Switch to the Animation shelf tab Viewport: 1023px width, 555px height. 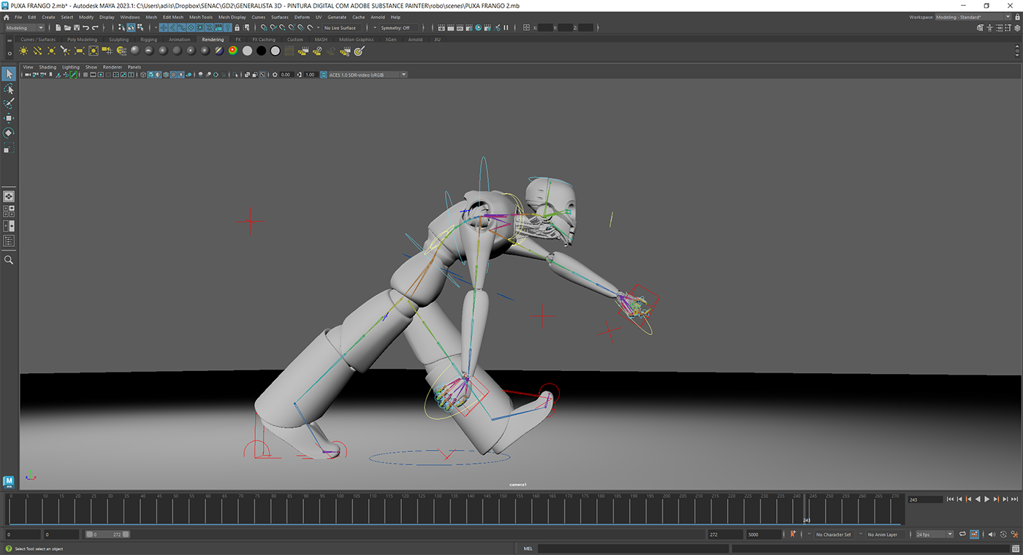tap(179, 39)
